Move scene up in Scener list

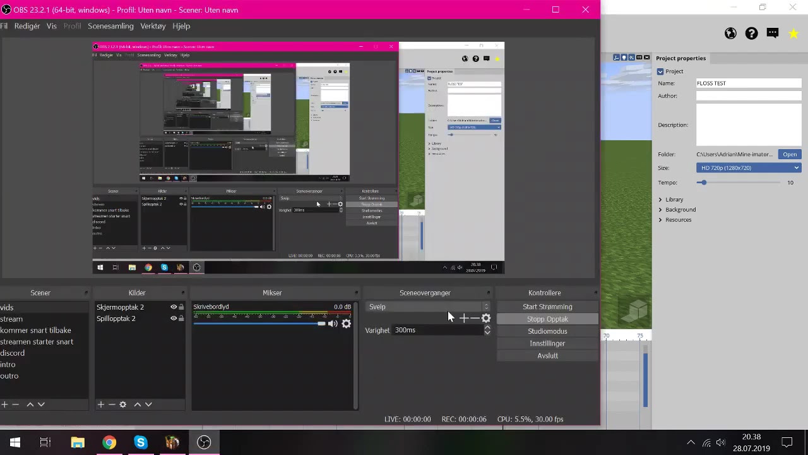pyautogui.click(x=30, y=404)
